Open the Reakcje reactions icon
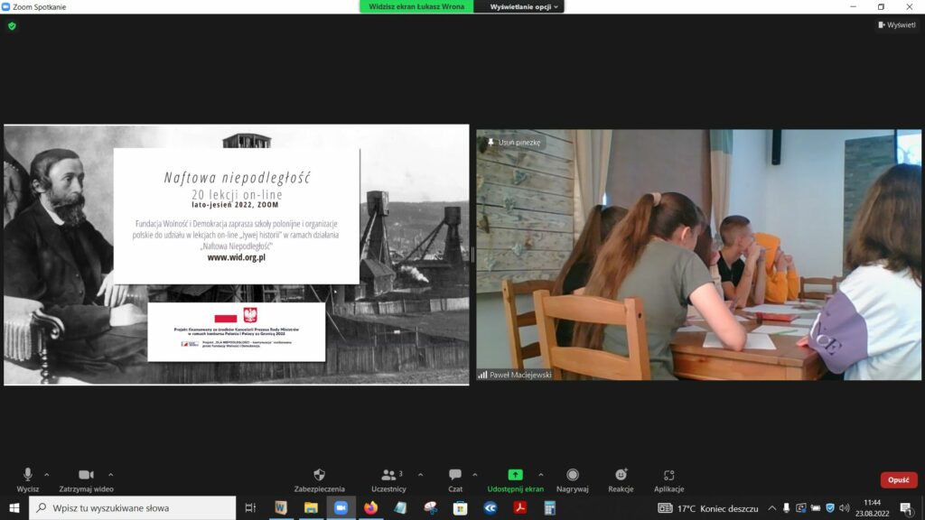Image resolution: width=925 pixels, height=520 pixels. coord(621,476)
